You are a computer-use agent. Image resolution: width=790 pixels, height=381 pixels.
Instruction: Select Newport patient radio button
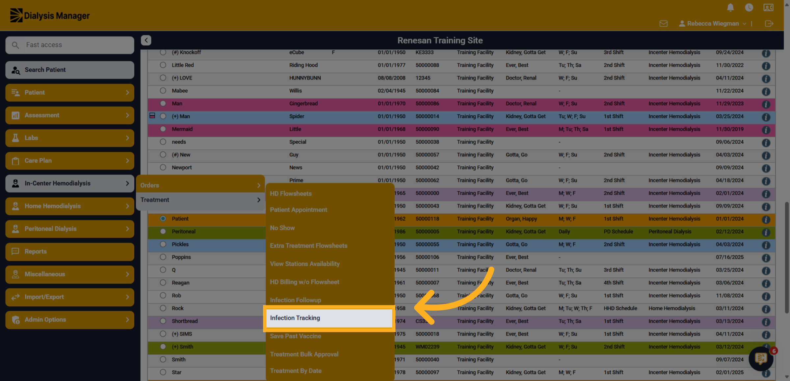click(x=163, y=167)
